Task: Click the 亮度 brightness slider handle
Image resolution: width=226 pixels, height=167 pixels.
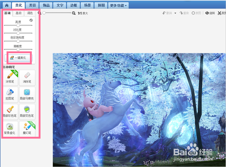Action: (x=18, y=25)
